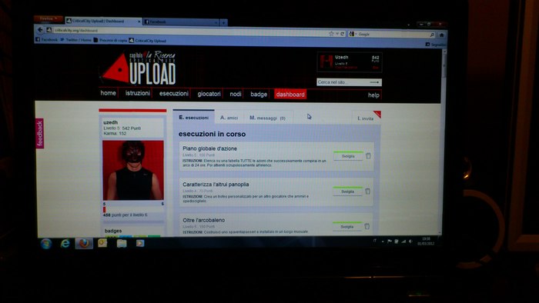
Task: Close the CriticalCity Upload Dashboard tab
Action: coord(139,22)
